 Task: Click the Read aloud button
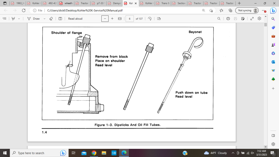[75, 19]
